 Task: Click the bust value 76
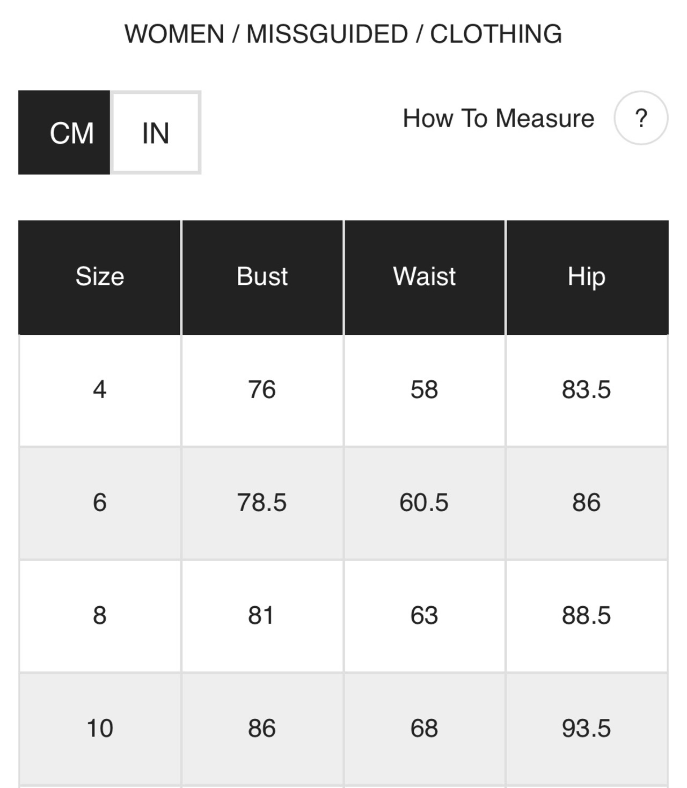click(262, 389)
